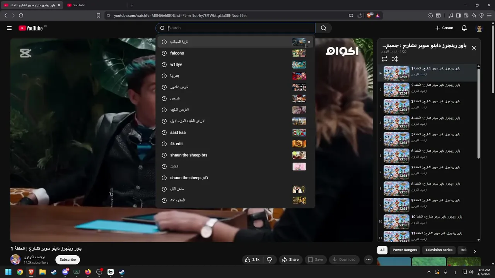
Task: Select the 'w1llyv' search suggestion
Action: 235,64
